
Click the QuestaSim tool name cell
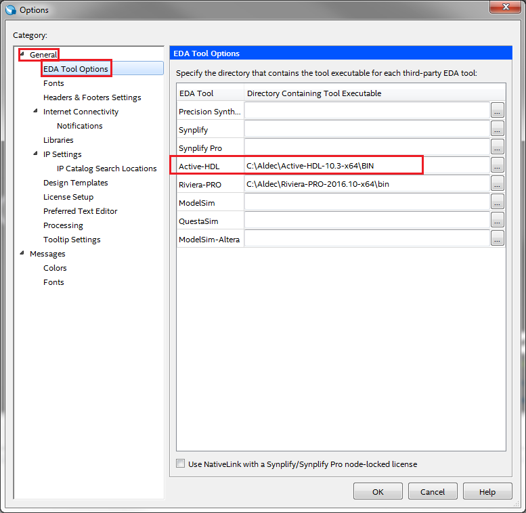tap(211, 221)
